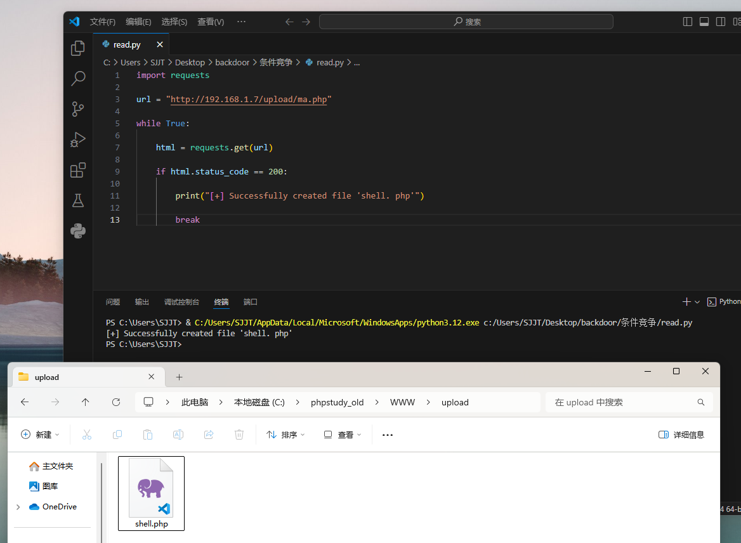Click the Refresh button in File Explorer

click(x=116, y=402)
